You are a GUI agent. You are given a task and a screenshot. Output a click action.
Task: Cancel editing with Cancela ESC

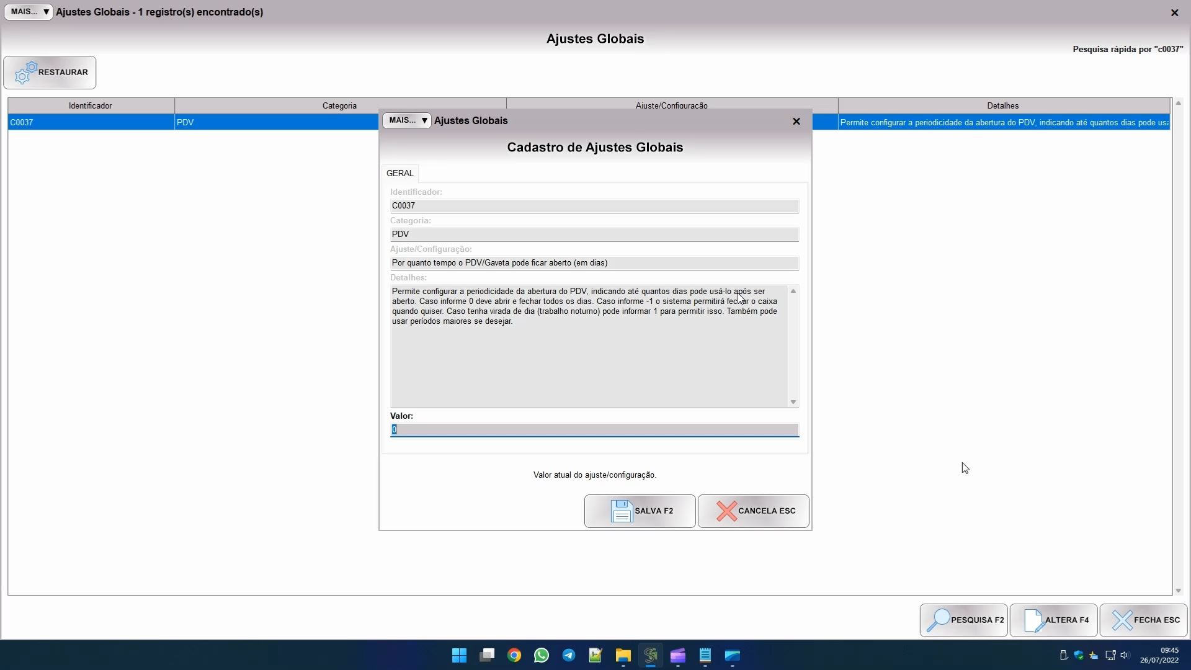click(x=753, y=511)
